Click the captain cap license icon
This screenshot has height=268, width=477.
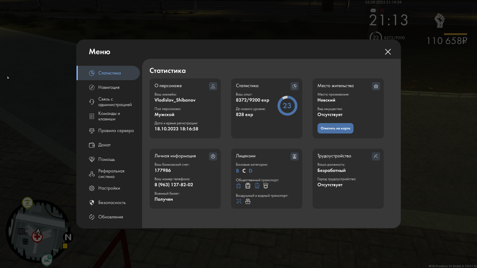tap(266, 186)
